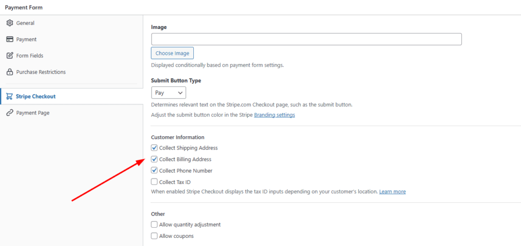Open the Submit Button Type dropdown
Image resolution: width=521 pixels, height=246 pixels.
(x=168, y=93)
